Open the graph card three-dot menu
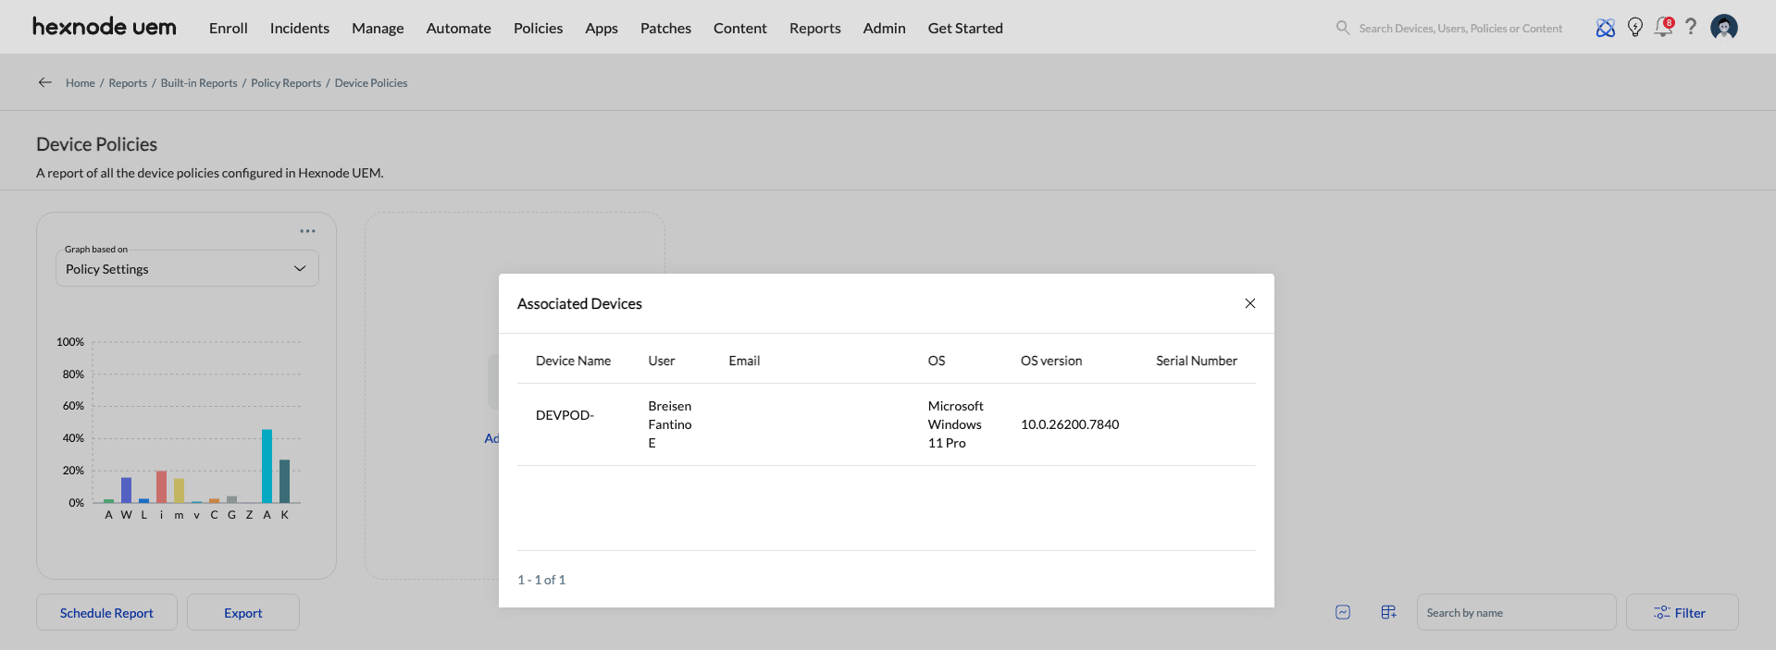 (x=307, y=231)
